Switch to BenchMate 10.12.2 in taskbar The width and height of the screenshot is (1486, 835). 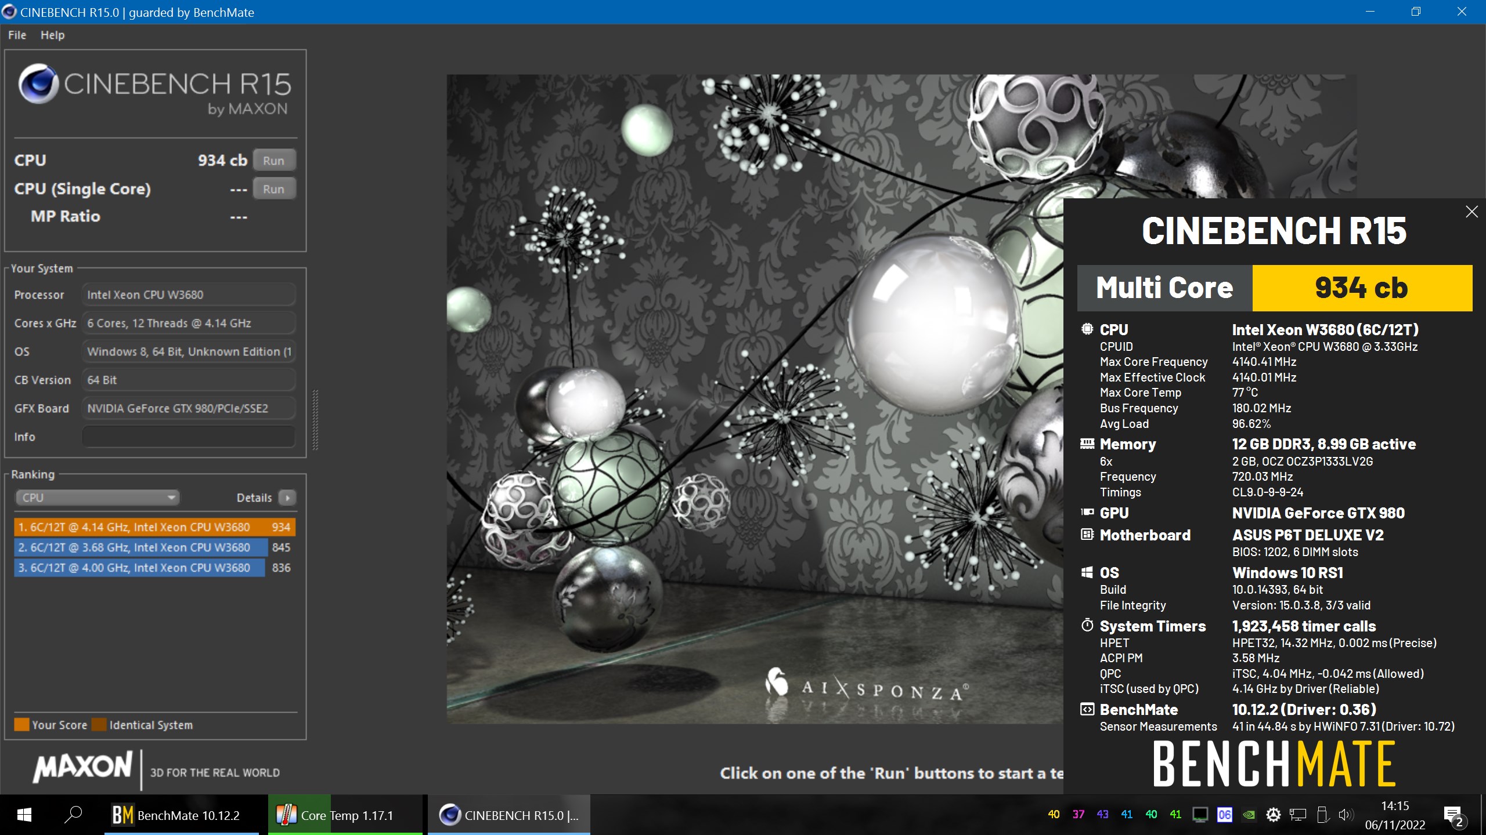click(182, 815)
